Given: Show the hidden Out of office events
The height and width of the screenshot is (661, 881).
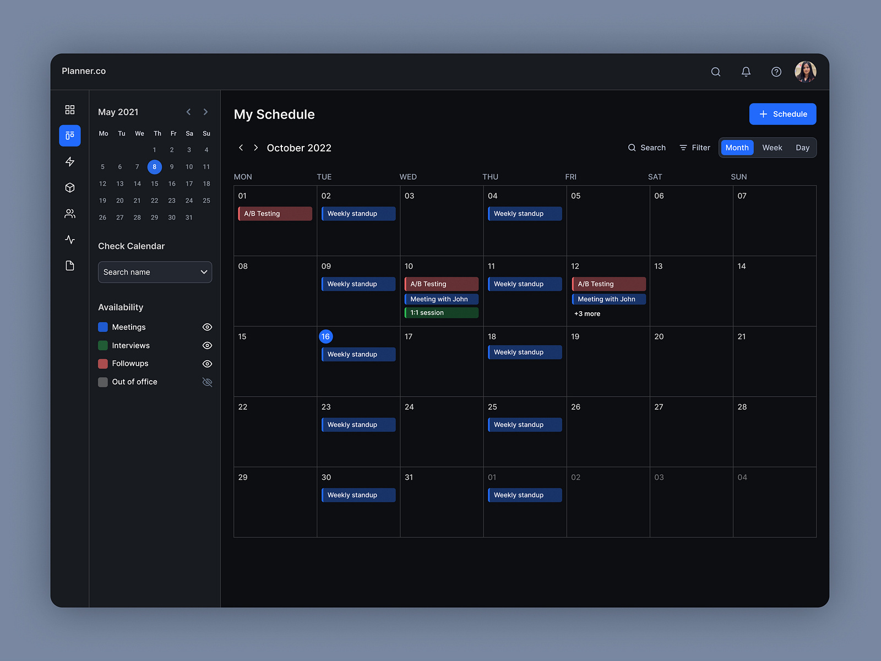Looking at the screenshot, I should point(207,382).
